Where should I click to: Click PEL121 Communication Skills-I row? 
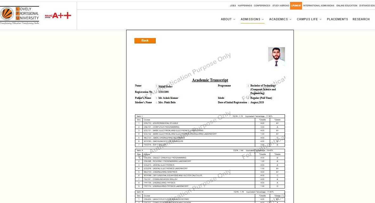coord(210,179)
